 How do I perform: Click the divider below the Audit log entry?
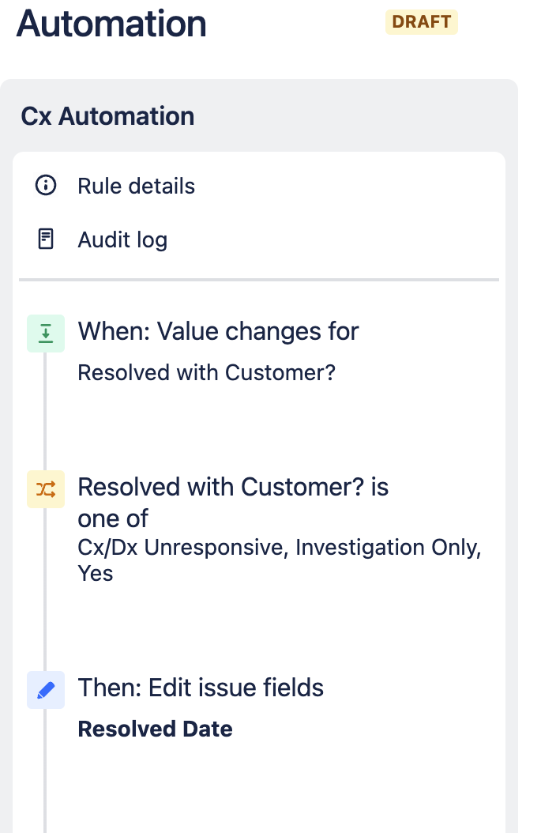click(259, 280)
